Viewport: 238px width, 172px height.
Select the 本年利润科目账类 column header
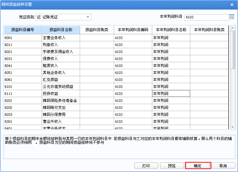tap(209, 30)
